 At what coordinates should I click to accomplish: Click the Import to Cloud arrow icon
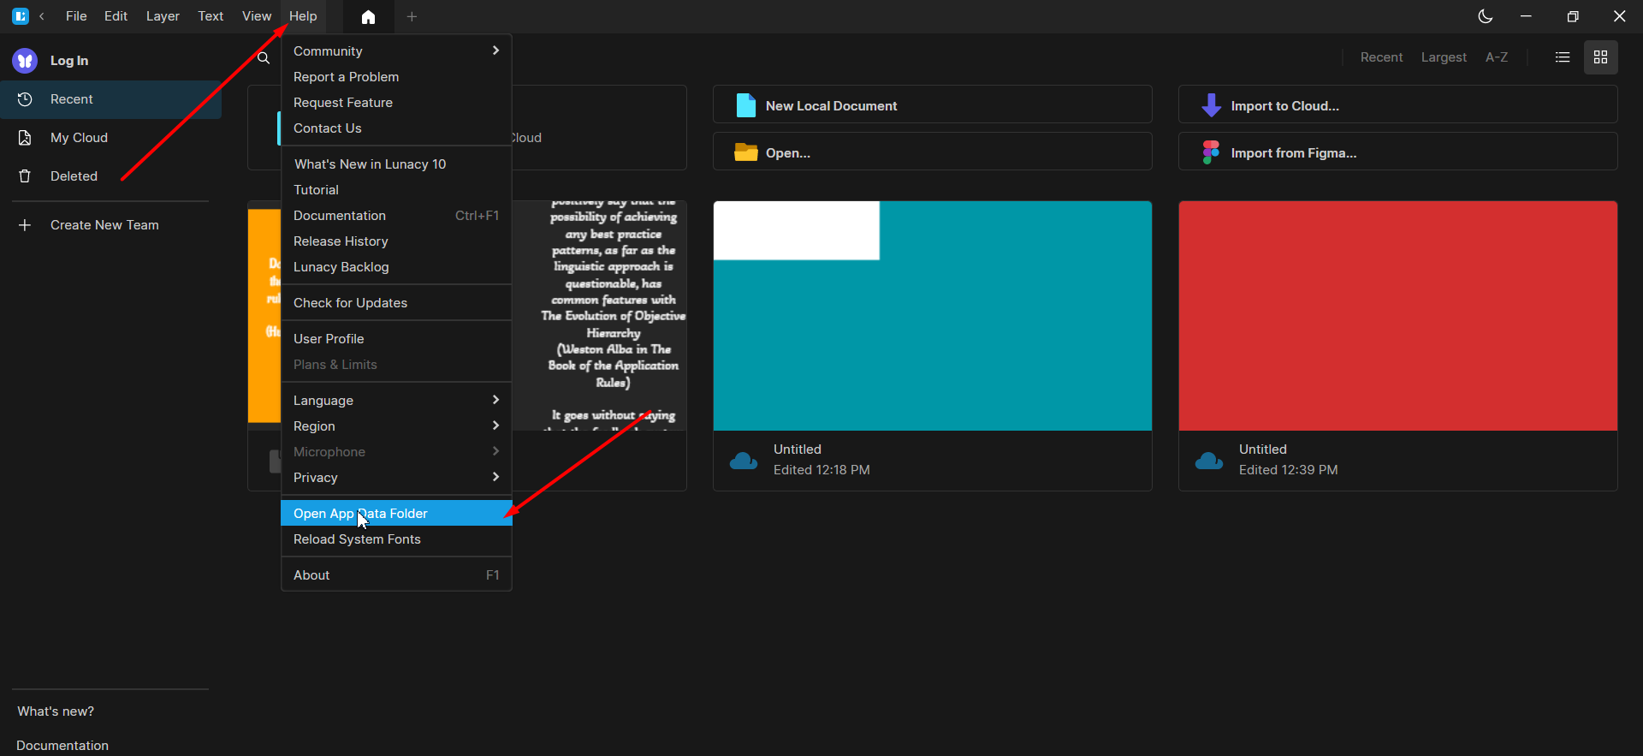click(x=1211, y=105)
